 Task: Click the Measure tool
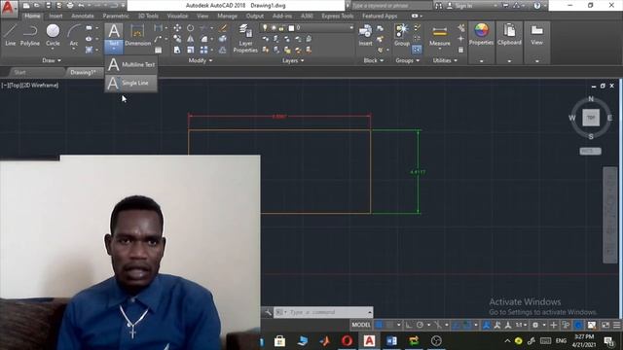[x=439, y=37]
